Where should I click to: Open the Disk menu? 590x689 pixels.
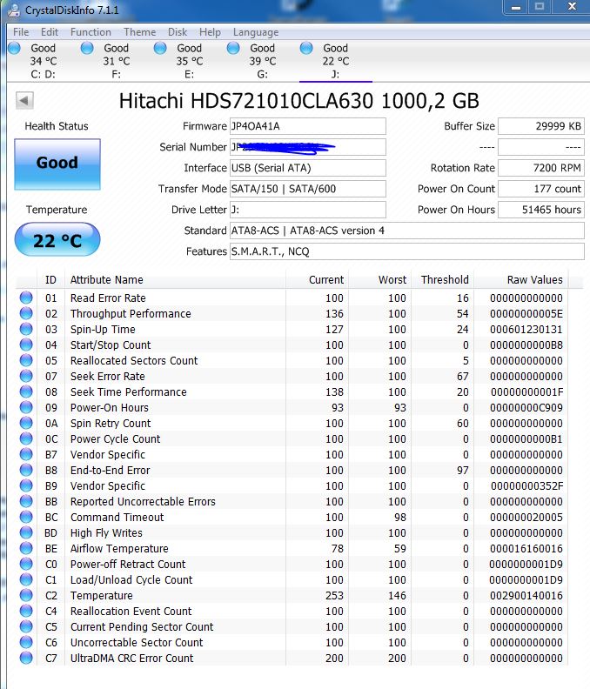coord(178,32)
